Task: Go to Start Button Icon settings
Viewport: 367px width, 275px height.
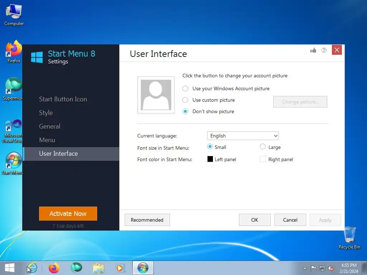Action: tap(63, 99)
